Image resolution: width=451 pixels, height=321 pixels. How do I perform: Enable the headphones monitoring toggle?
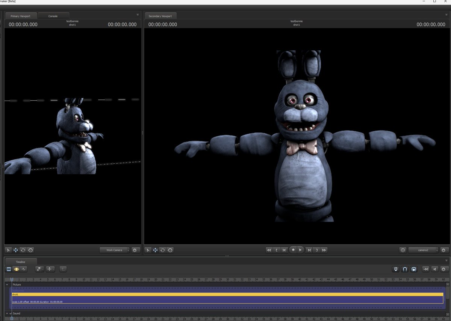coord(413,269)
